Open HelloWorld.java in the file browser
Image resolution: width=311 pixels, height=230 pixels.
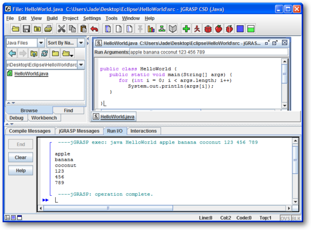click(x=31, y=73)
